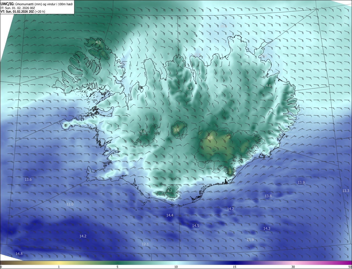The width and height of the screenshot is (352, 269).
Task: Click the title line 'UWC/IG: Úrkomumætti (mm) og vindur í 100m hæð'
Action: pos(37,4)
